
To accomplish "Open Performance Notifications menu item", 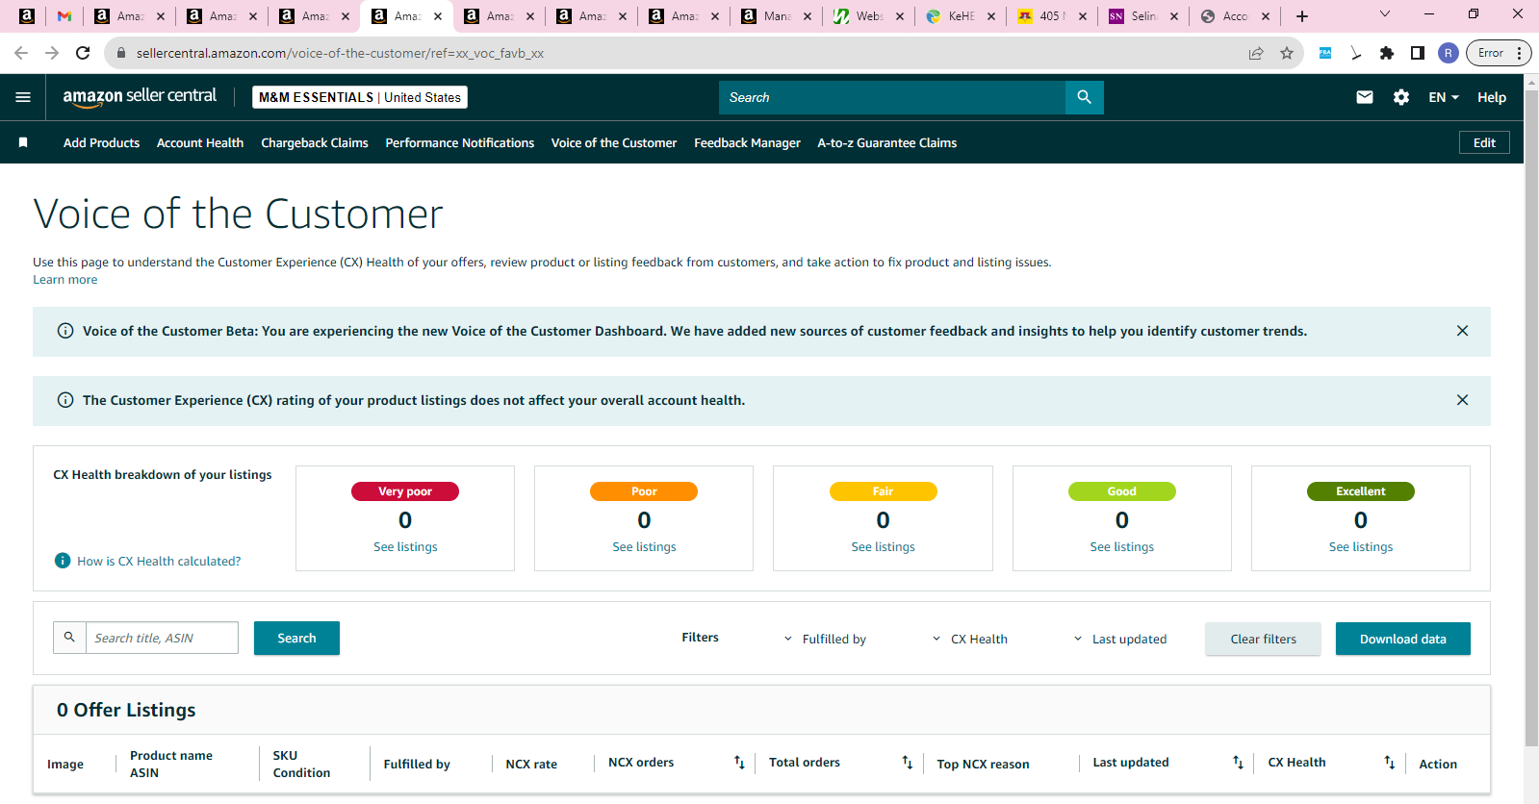I will pos(460,142).
